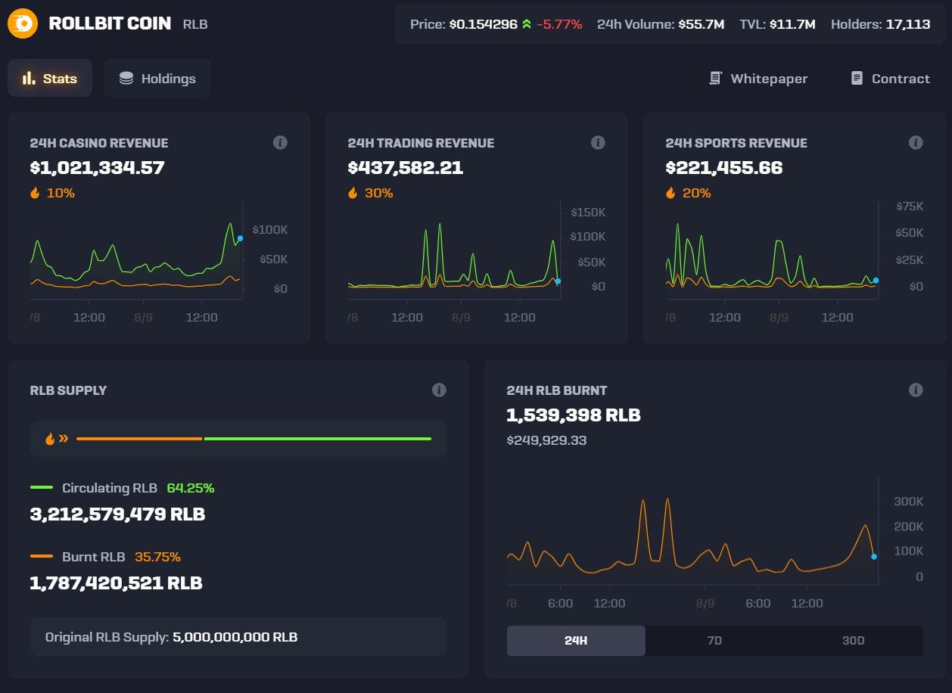Click the Rollbit coin logo
The height and width of the screenshot is (693, 952).
(23, 23)
